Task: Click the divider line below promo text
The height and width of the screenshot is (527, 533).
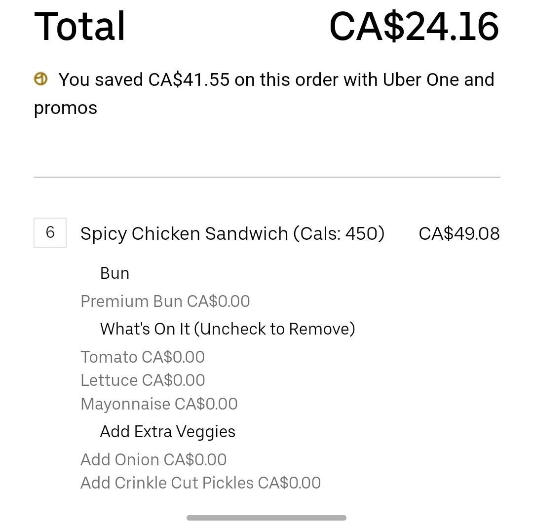Action: (266, 176)
